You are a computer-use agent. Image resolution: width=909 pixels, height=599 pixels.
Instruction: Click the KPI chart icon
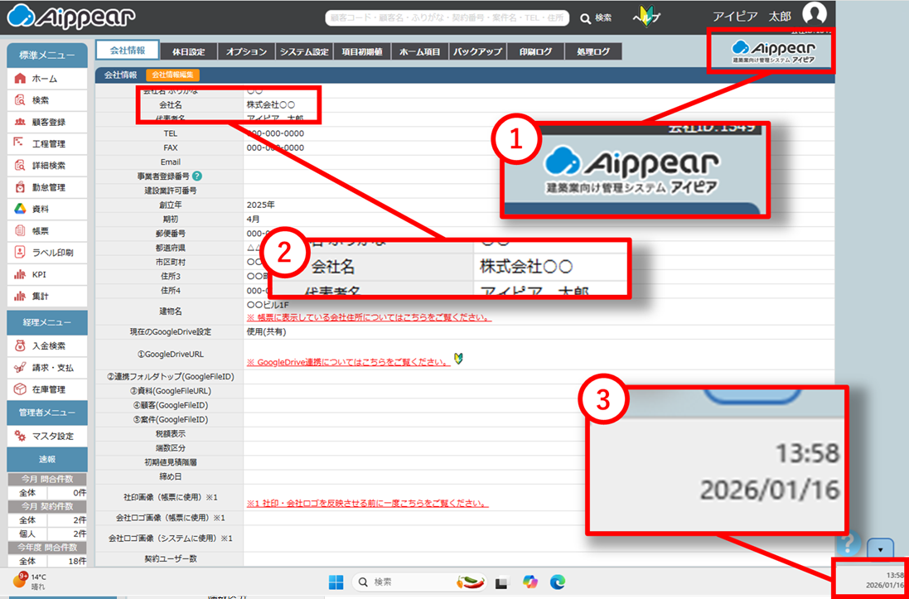pyautogui.click(x=21, y=274)
